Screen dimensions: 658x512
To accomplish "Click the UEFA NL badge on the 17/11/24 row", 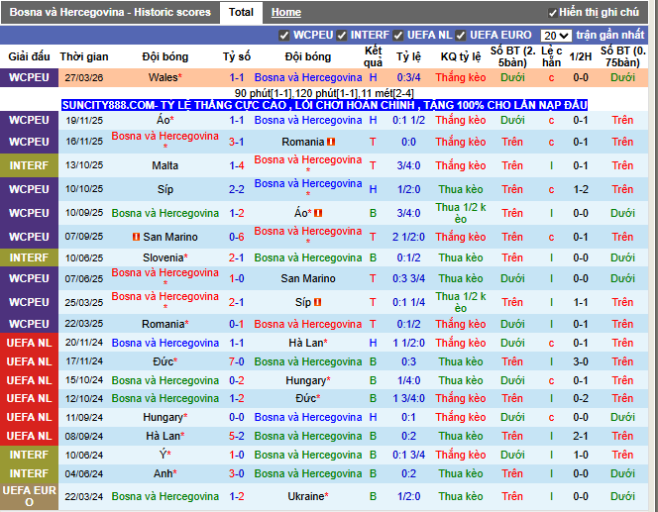I will [x=29, y=361].
